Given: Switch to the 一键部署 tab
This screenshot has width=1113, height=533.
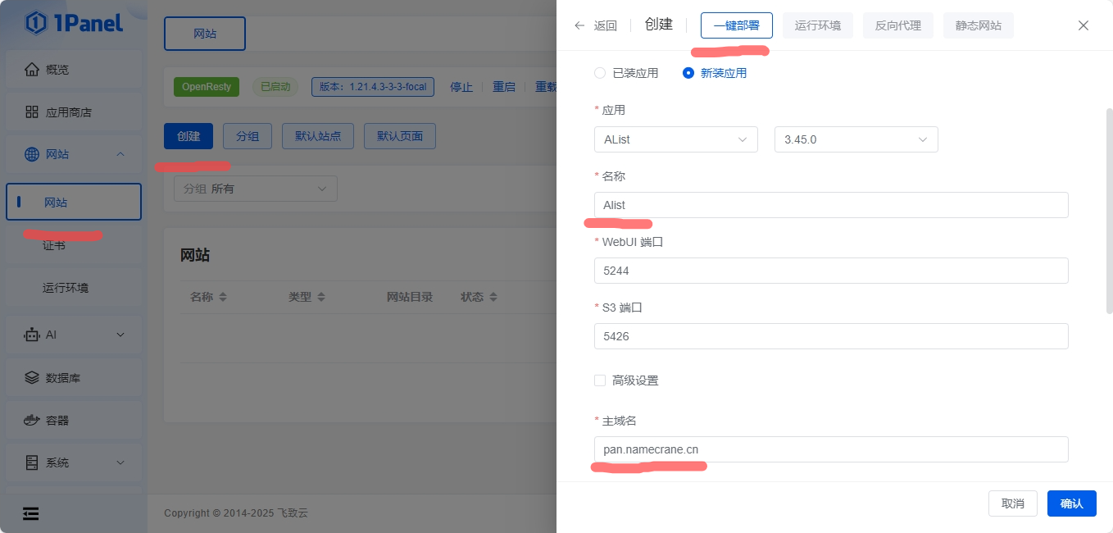Looking at the screenshot, I should point(737,25).
